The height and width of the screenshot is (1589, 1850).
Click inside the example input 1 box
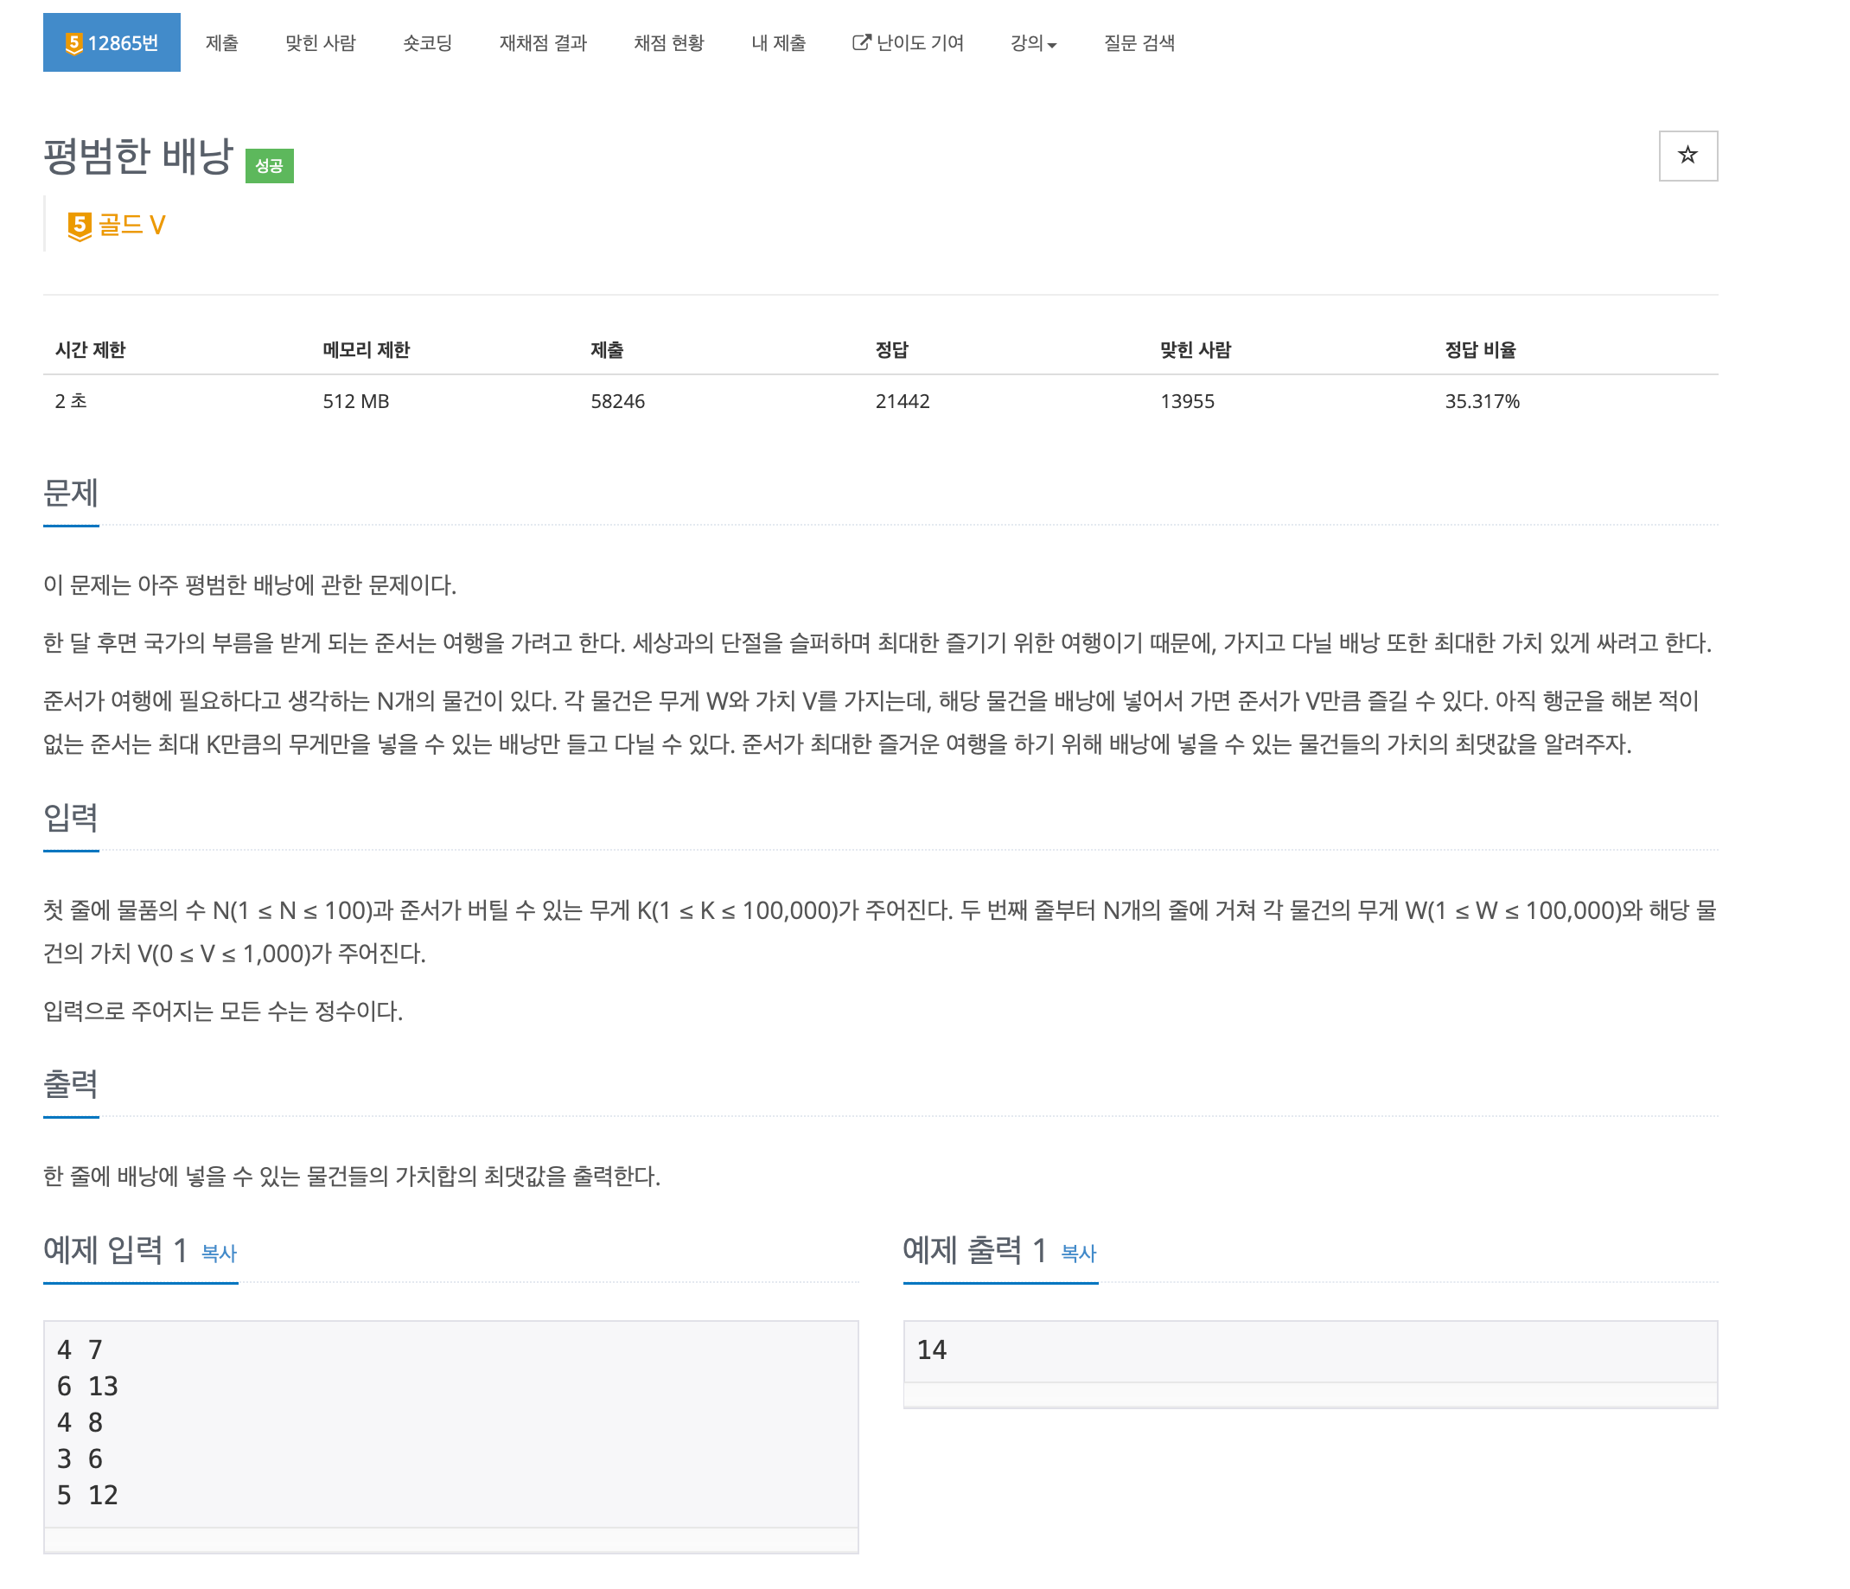tap(450, 1422)
